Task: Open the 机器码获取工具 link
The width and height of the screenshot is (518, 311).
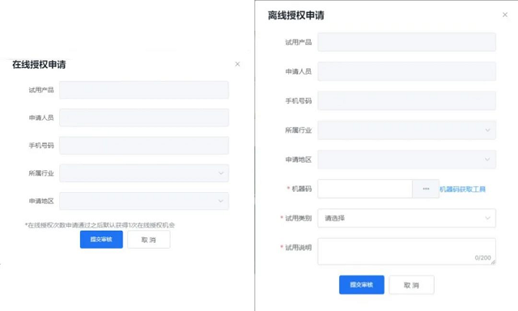Action: (462, 189)
